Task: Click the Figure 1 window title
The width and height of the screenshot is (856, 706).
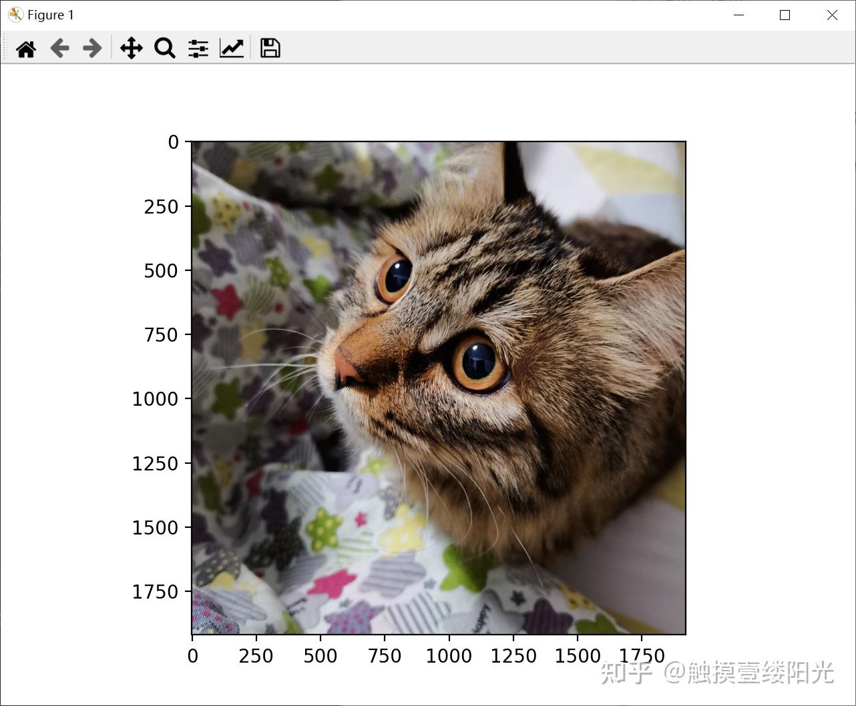Action: click(x=50, y=14)
